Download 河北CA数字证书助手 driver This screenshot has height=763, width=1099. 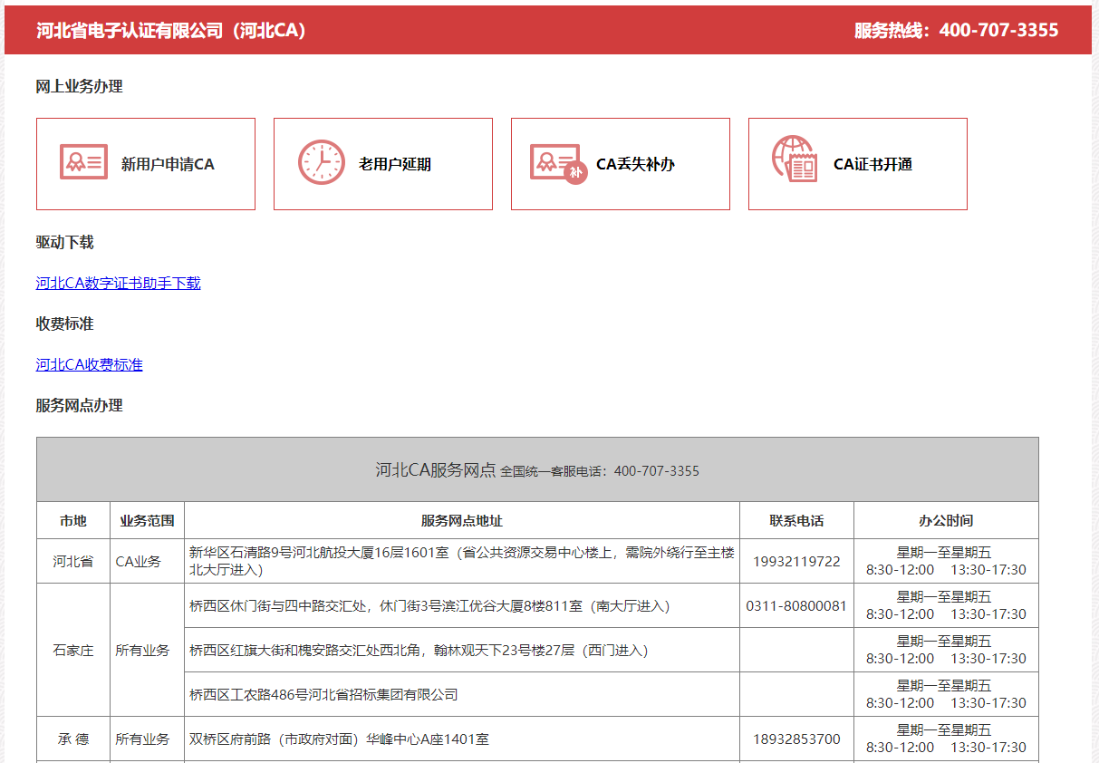point(118,283)
